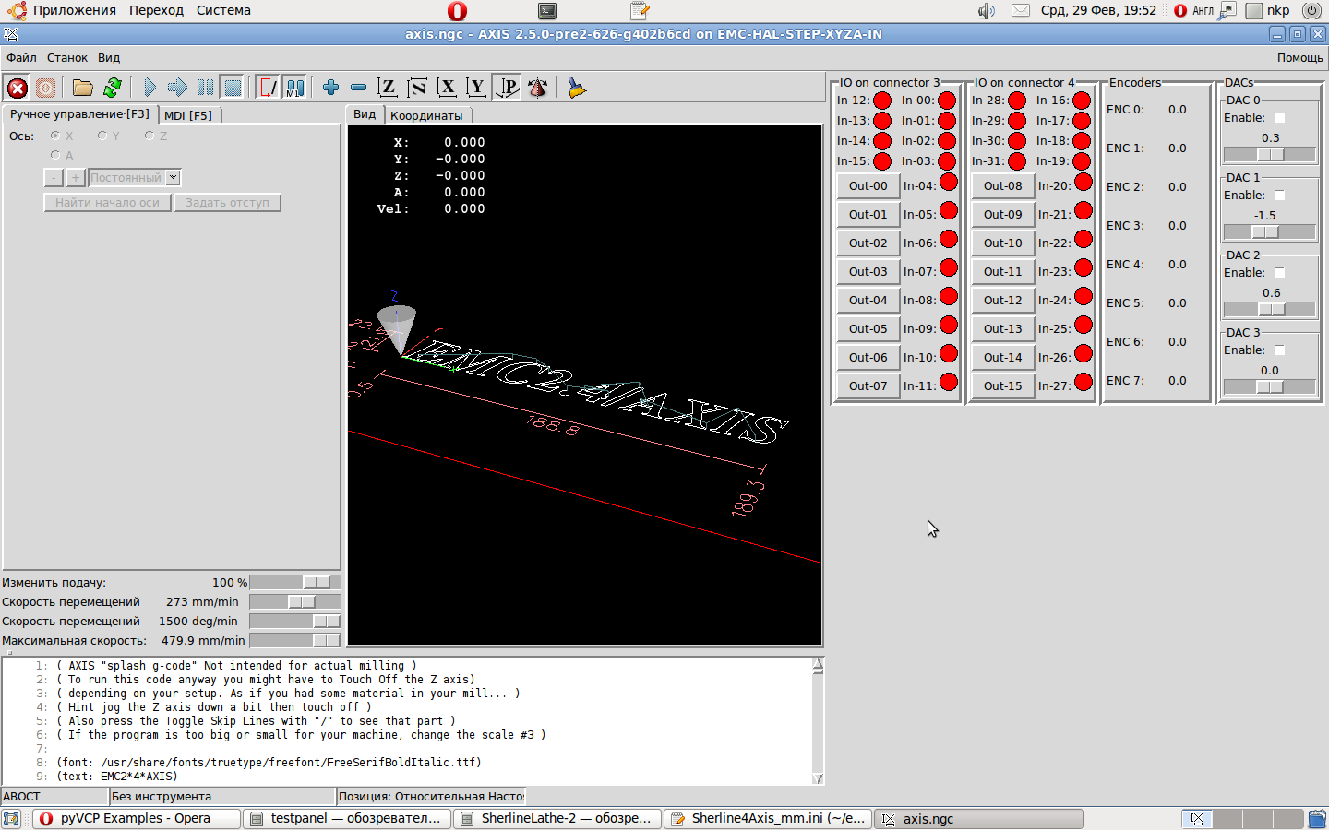
Task: Toggle Out-15 output button
Action: 1003,385
